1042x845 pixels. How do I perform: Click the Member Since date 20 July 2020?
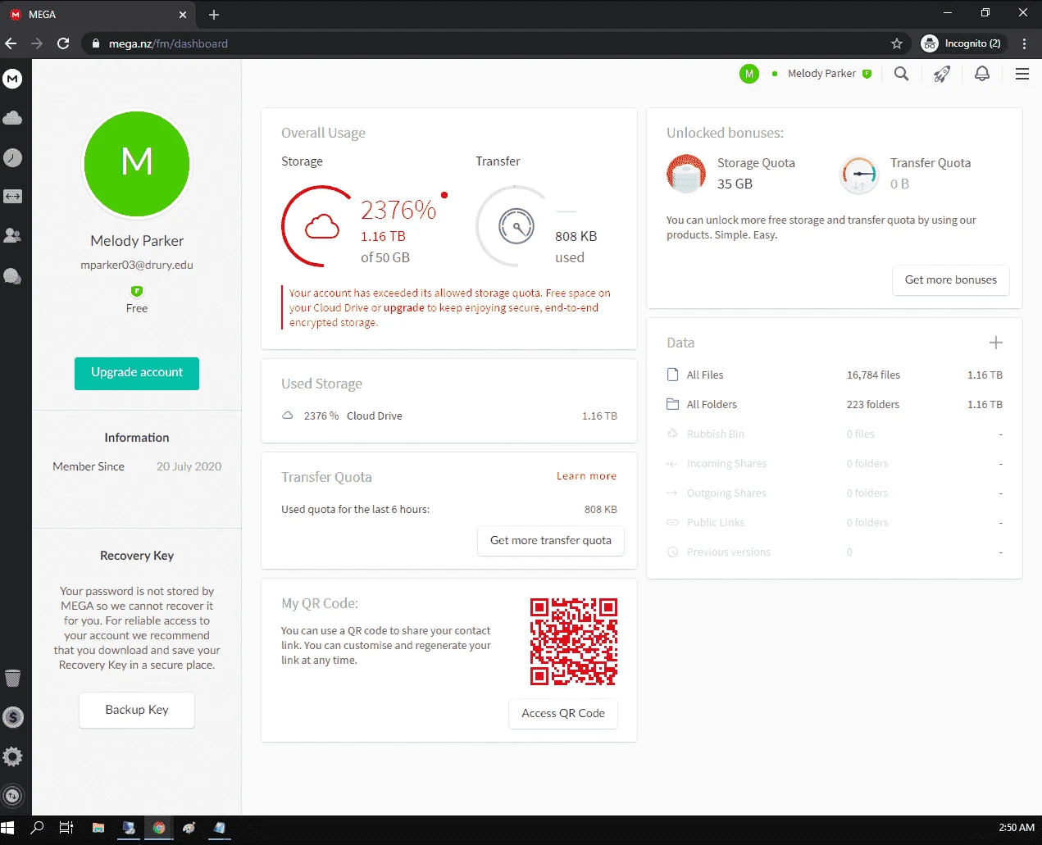tap(189, 466)
